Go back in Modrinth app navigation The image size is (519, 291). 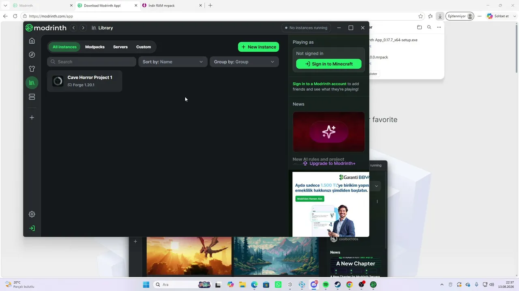click(73, 28)
